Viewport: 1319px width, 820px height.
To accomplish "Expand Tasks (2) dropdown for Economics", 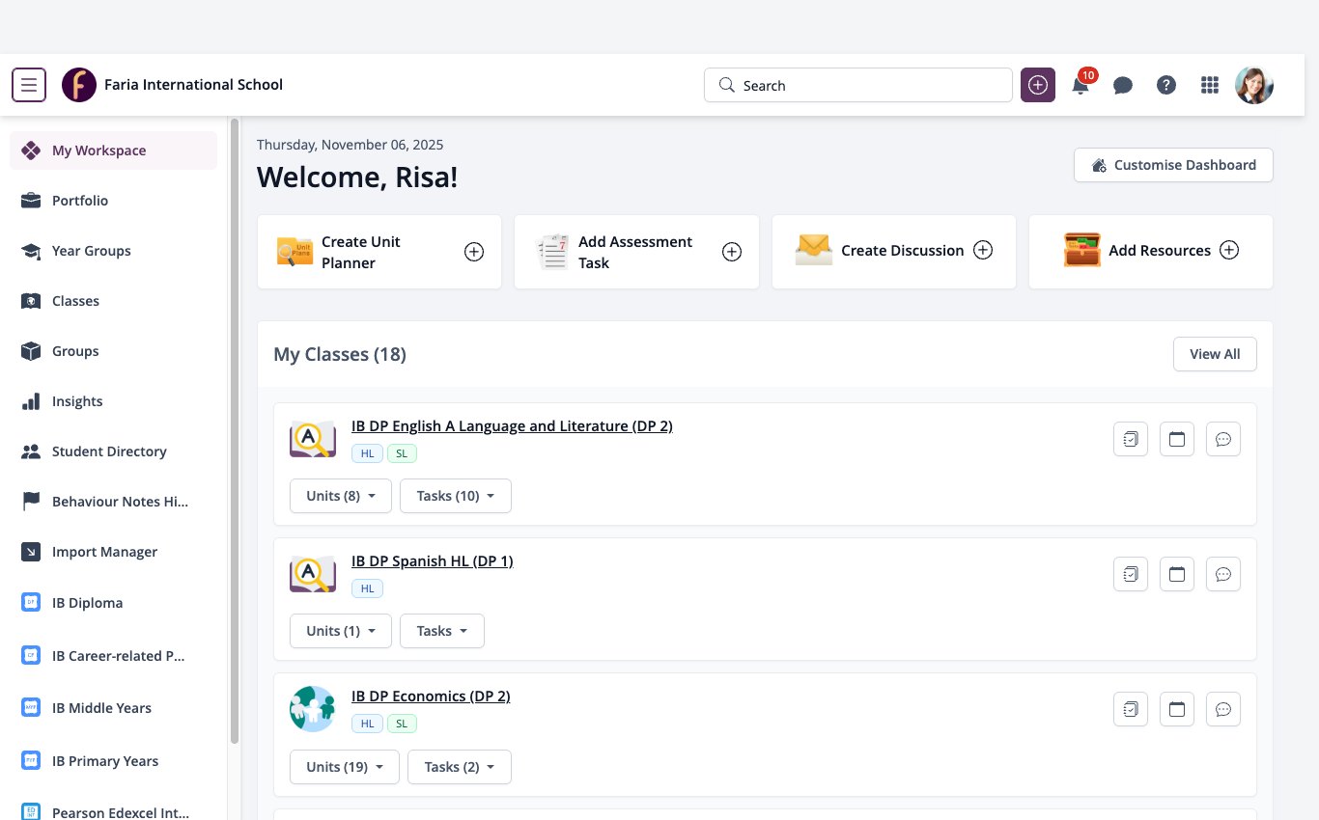I will click(x=460, y=767).
